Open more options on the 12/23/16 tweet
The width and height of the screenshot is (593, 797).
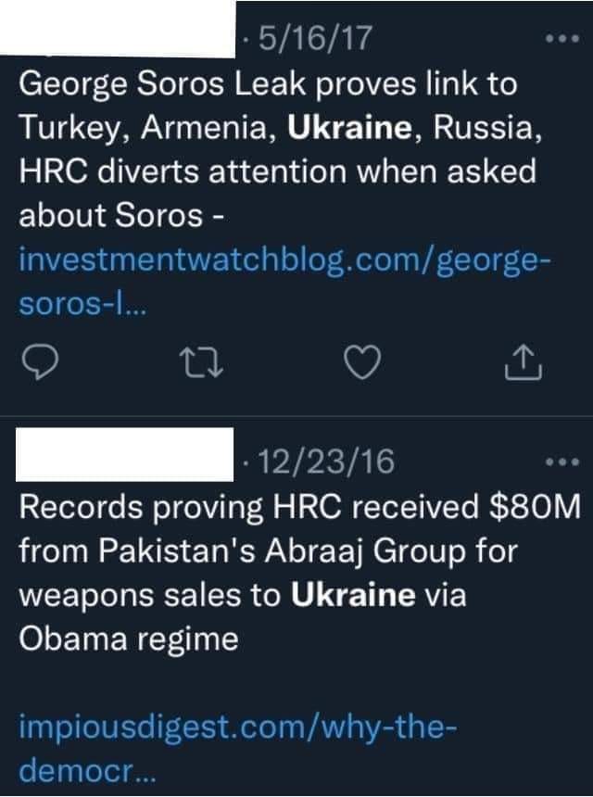pos(561,461)
